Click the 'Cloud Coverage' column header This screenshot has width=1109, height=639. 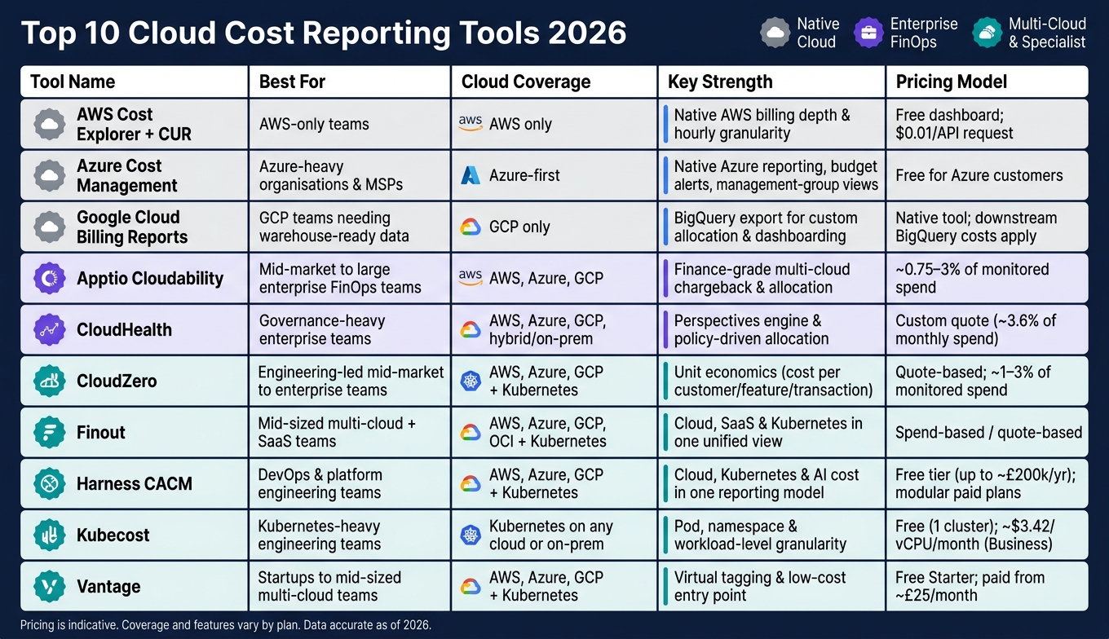tap(554, 82)
